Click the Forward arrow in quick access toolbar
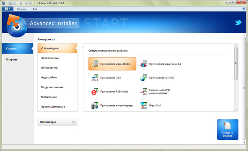 [x=31, y=3]
